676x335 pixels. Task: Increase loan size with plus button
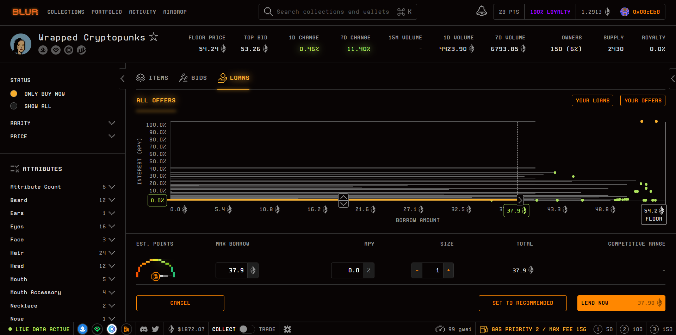[x=448, y=270]
